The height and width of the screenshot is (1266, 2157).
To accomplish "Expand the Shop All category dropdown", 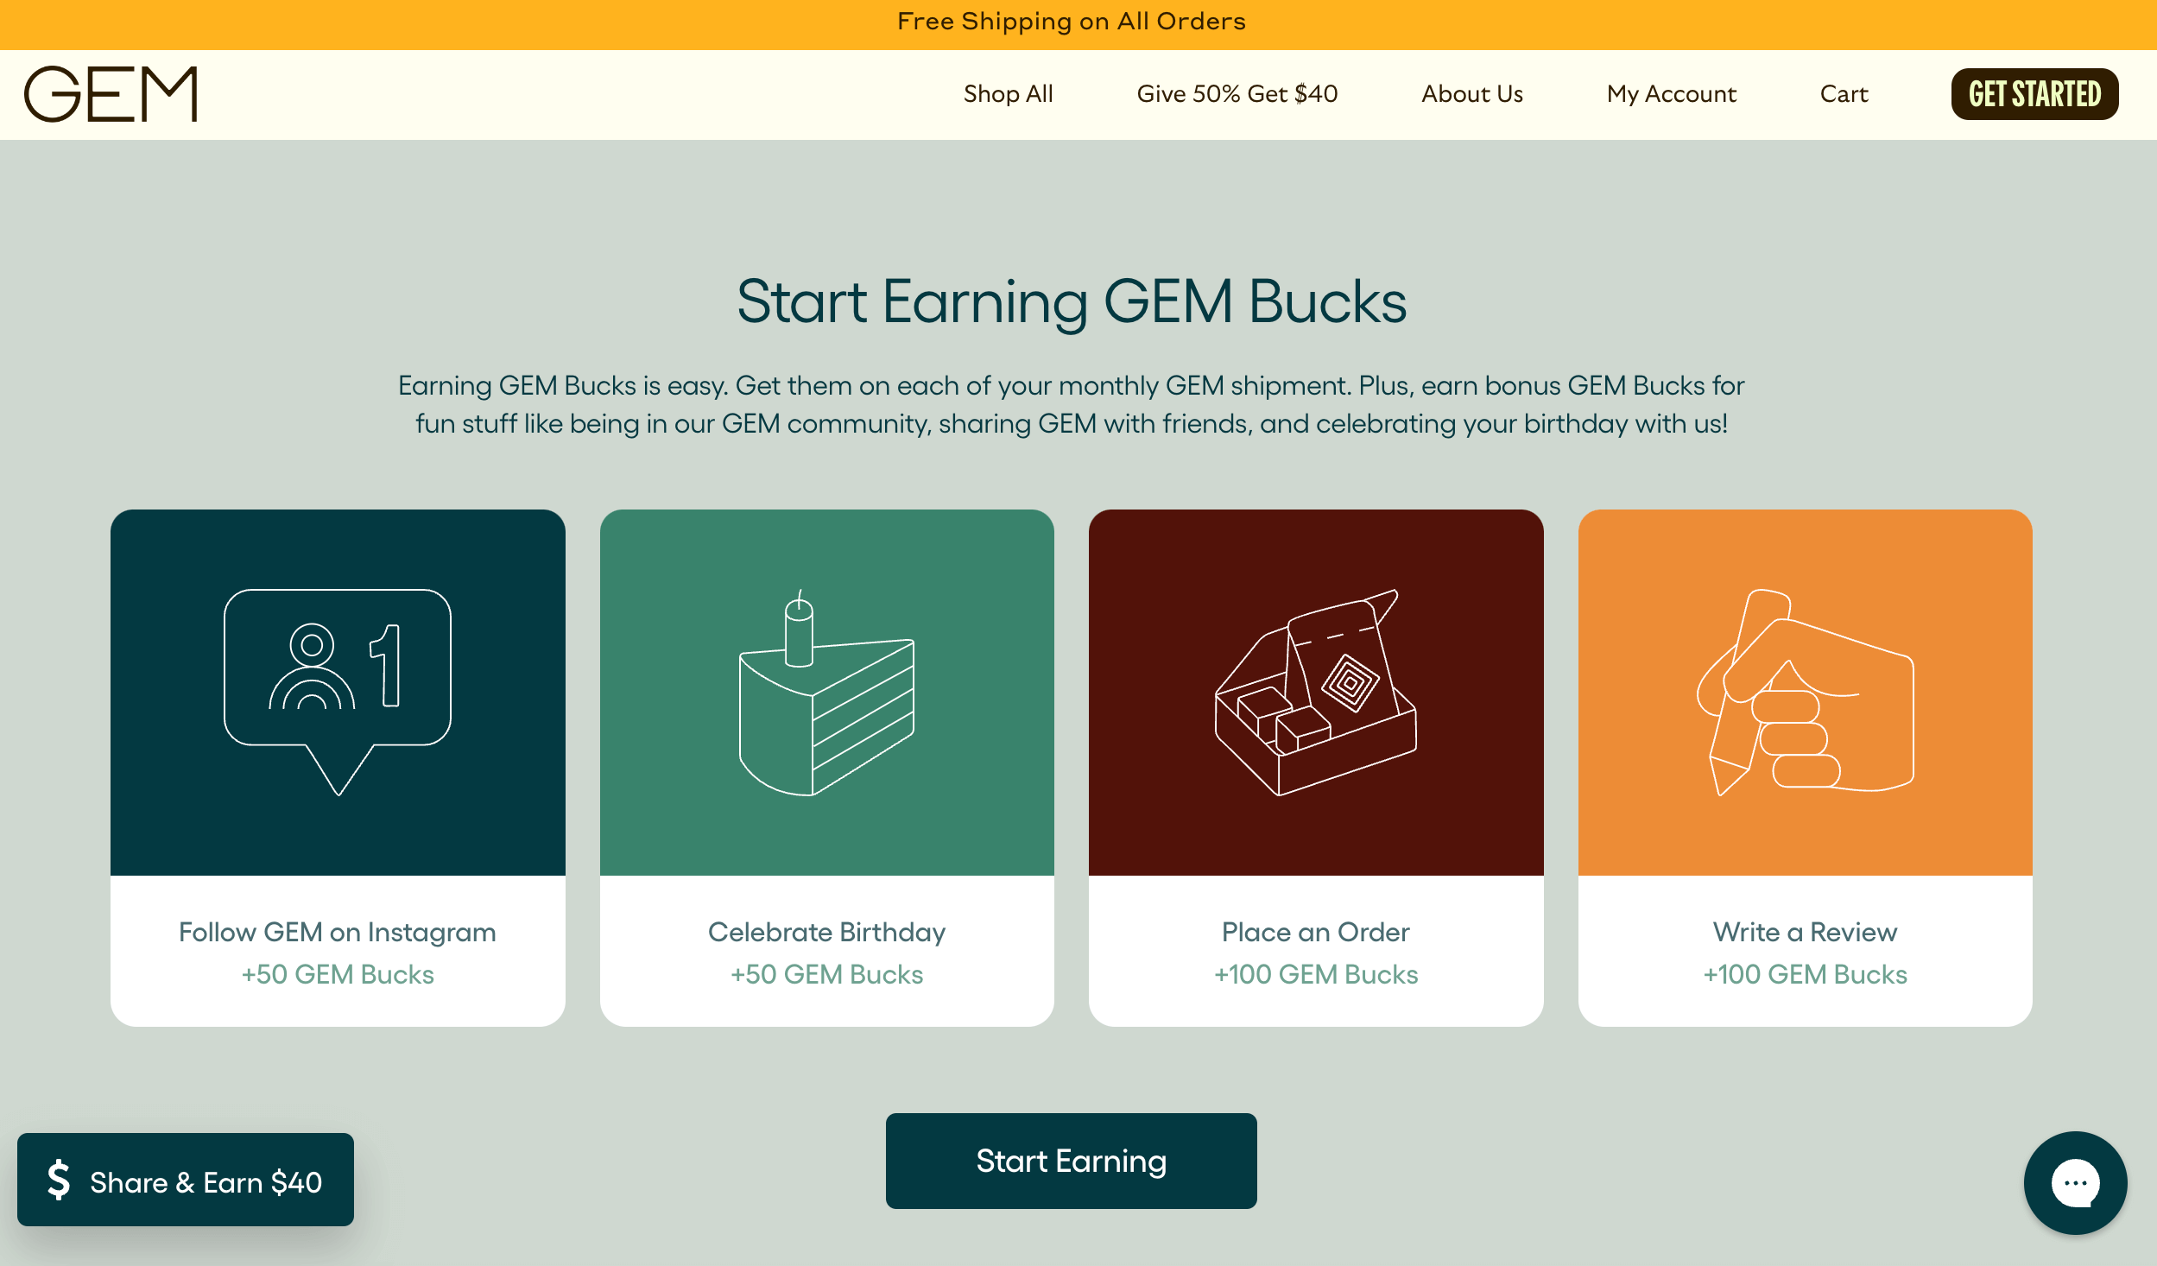I will (1008, 95).
